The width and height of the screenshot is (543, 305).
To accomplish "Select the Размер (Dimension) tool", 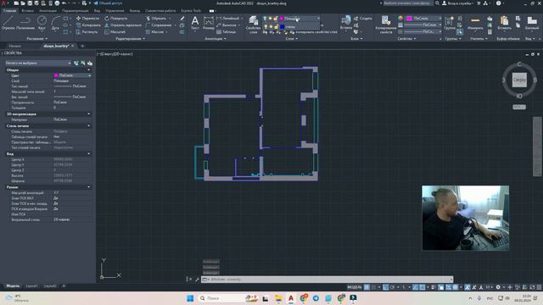I will (209, 23).
